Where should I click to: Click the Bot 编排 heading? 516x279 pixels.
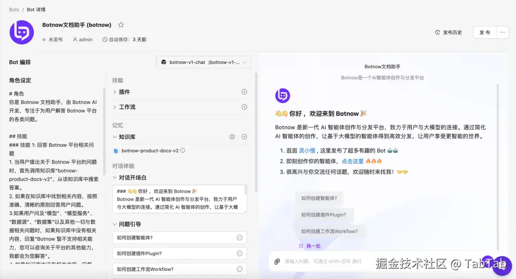[x=20, y=62]
